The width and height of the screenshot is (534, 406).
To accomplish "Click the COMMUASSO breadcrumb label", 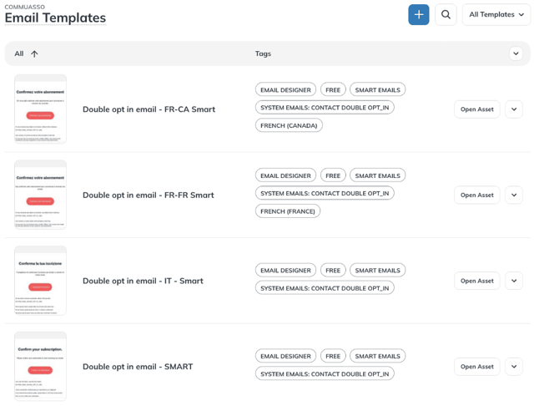I will 24,7.
